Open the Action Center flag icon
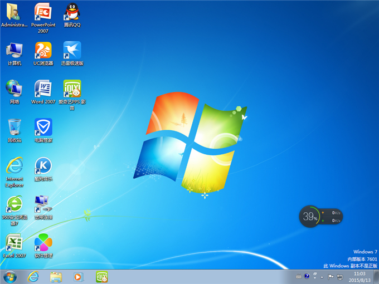Image resolution: width=379 pixels, height=284 pixels. [331, 277]
